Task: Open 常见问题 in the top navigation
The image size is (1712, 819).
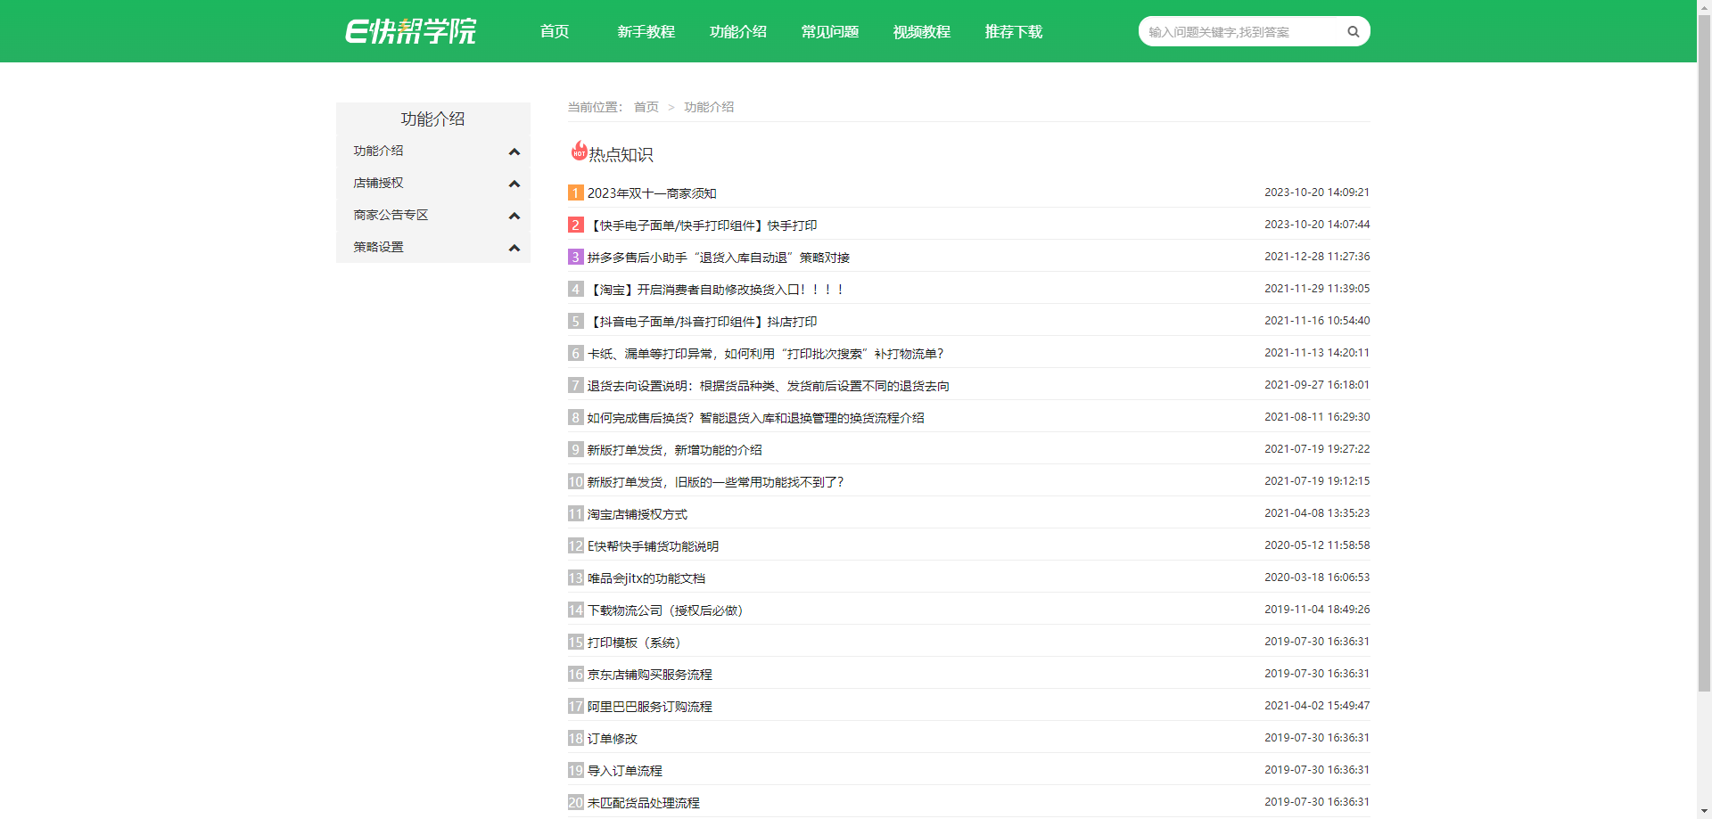Action: (830, 32)
